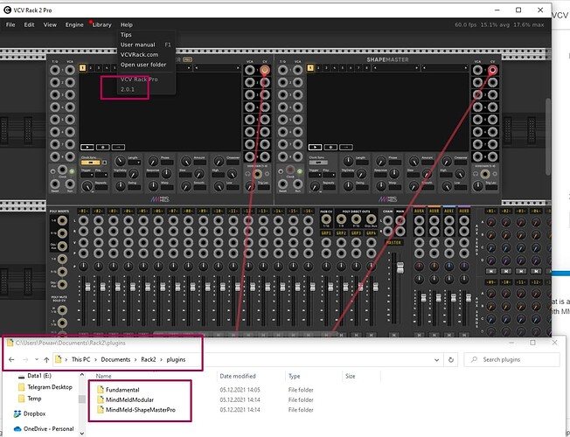Click play button on right ShapeMaster display
The image size is (570, 437).
click(x=316, y=147)
